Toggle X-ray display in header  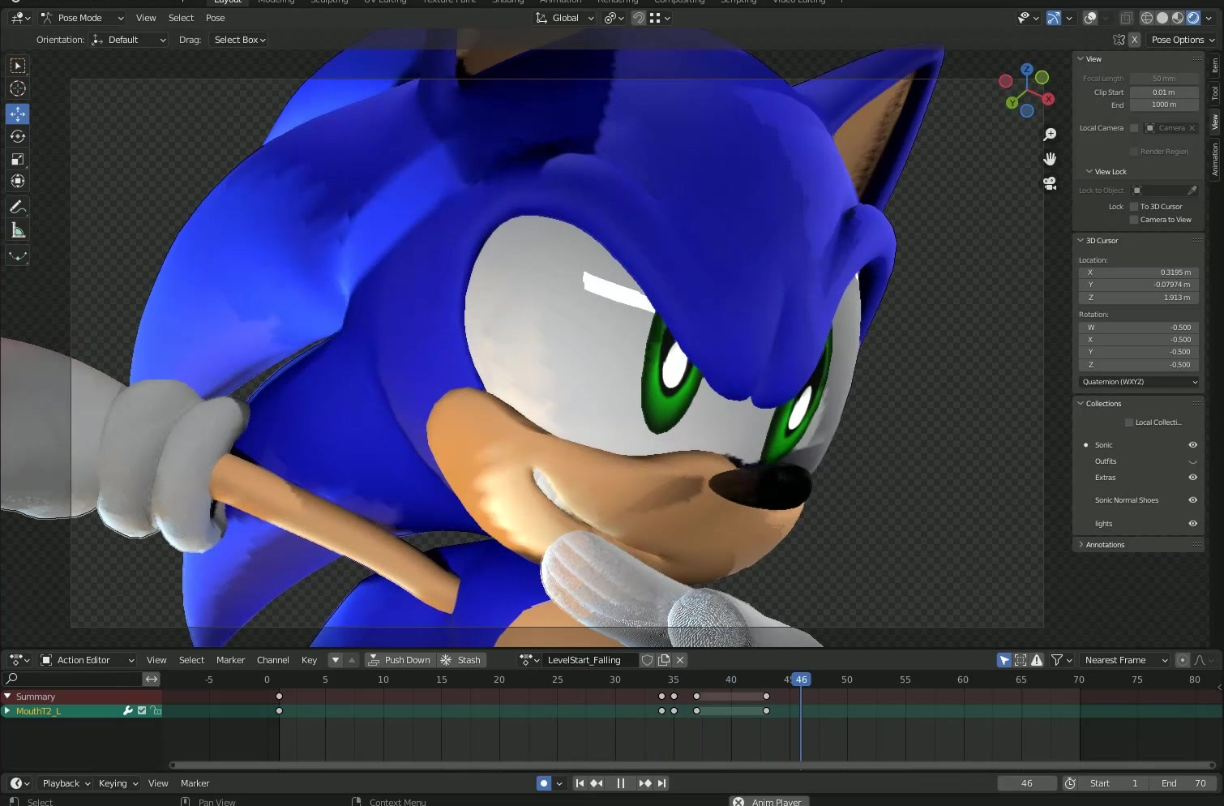click(1127, 18)
